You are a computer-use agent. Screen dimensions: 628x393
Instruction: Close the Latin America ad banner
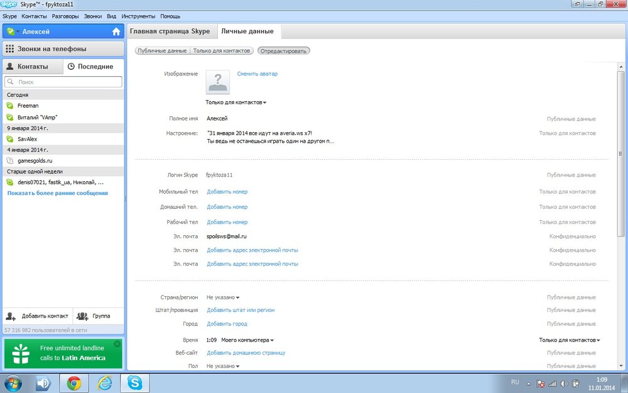(117, 344)
